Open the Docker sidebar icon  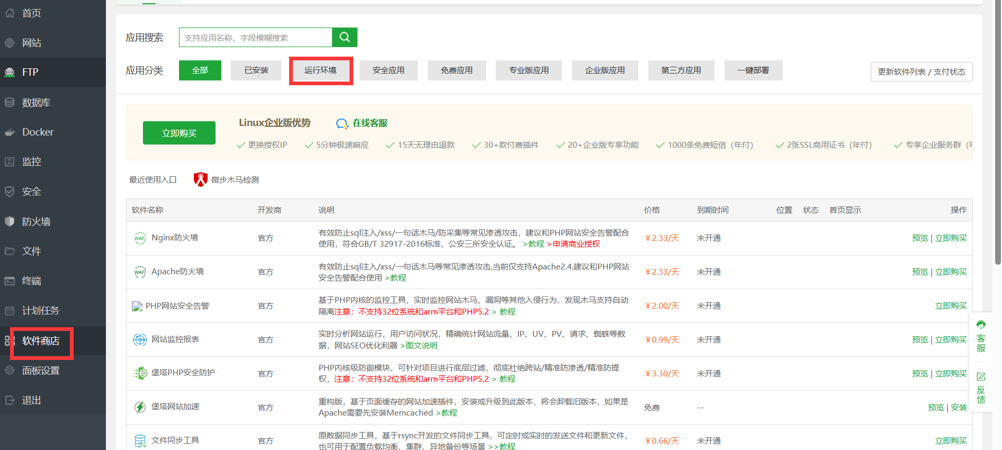(10, 132)
